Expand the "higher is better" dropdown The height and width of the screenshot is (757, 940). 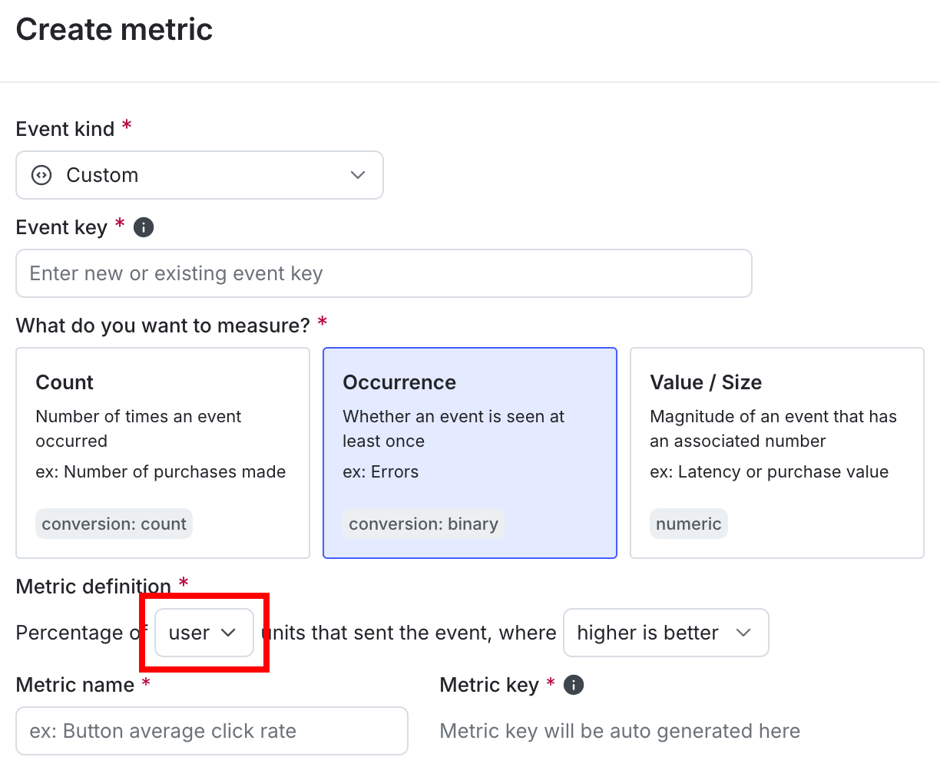pyautogui.click(x=665, y=633)
